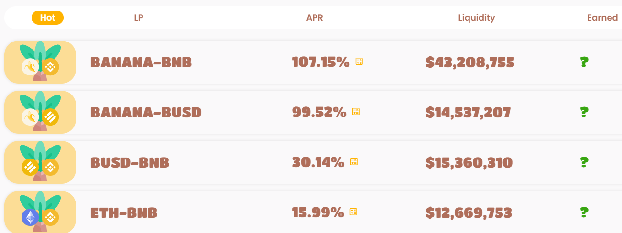Sort farms by Liquidity column

[x=477, y=18]
